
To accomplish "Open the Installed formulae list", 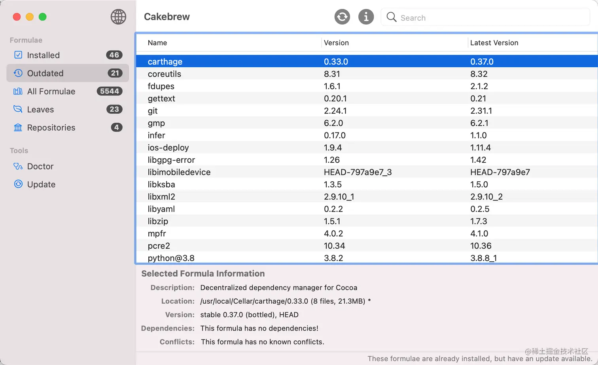I will coord(68,55).
